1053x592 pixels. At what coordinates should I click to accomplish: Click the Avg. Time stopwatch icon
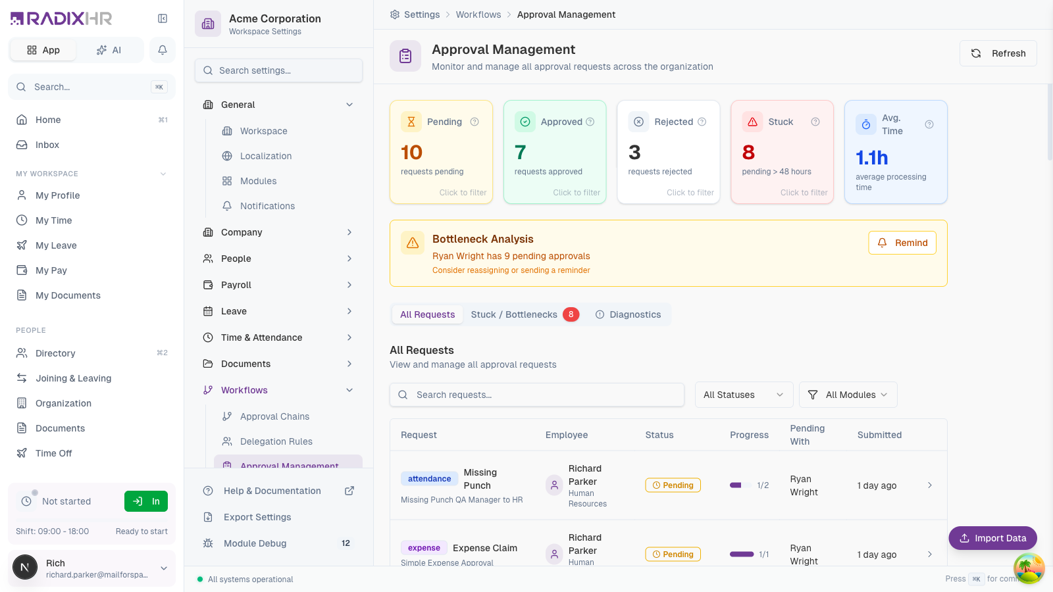pos(866,124)
